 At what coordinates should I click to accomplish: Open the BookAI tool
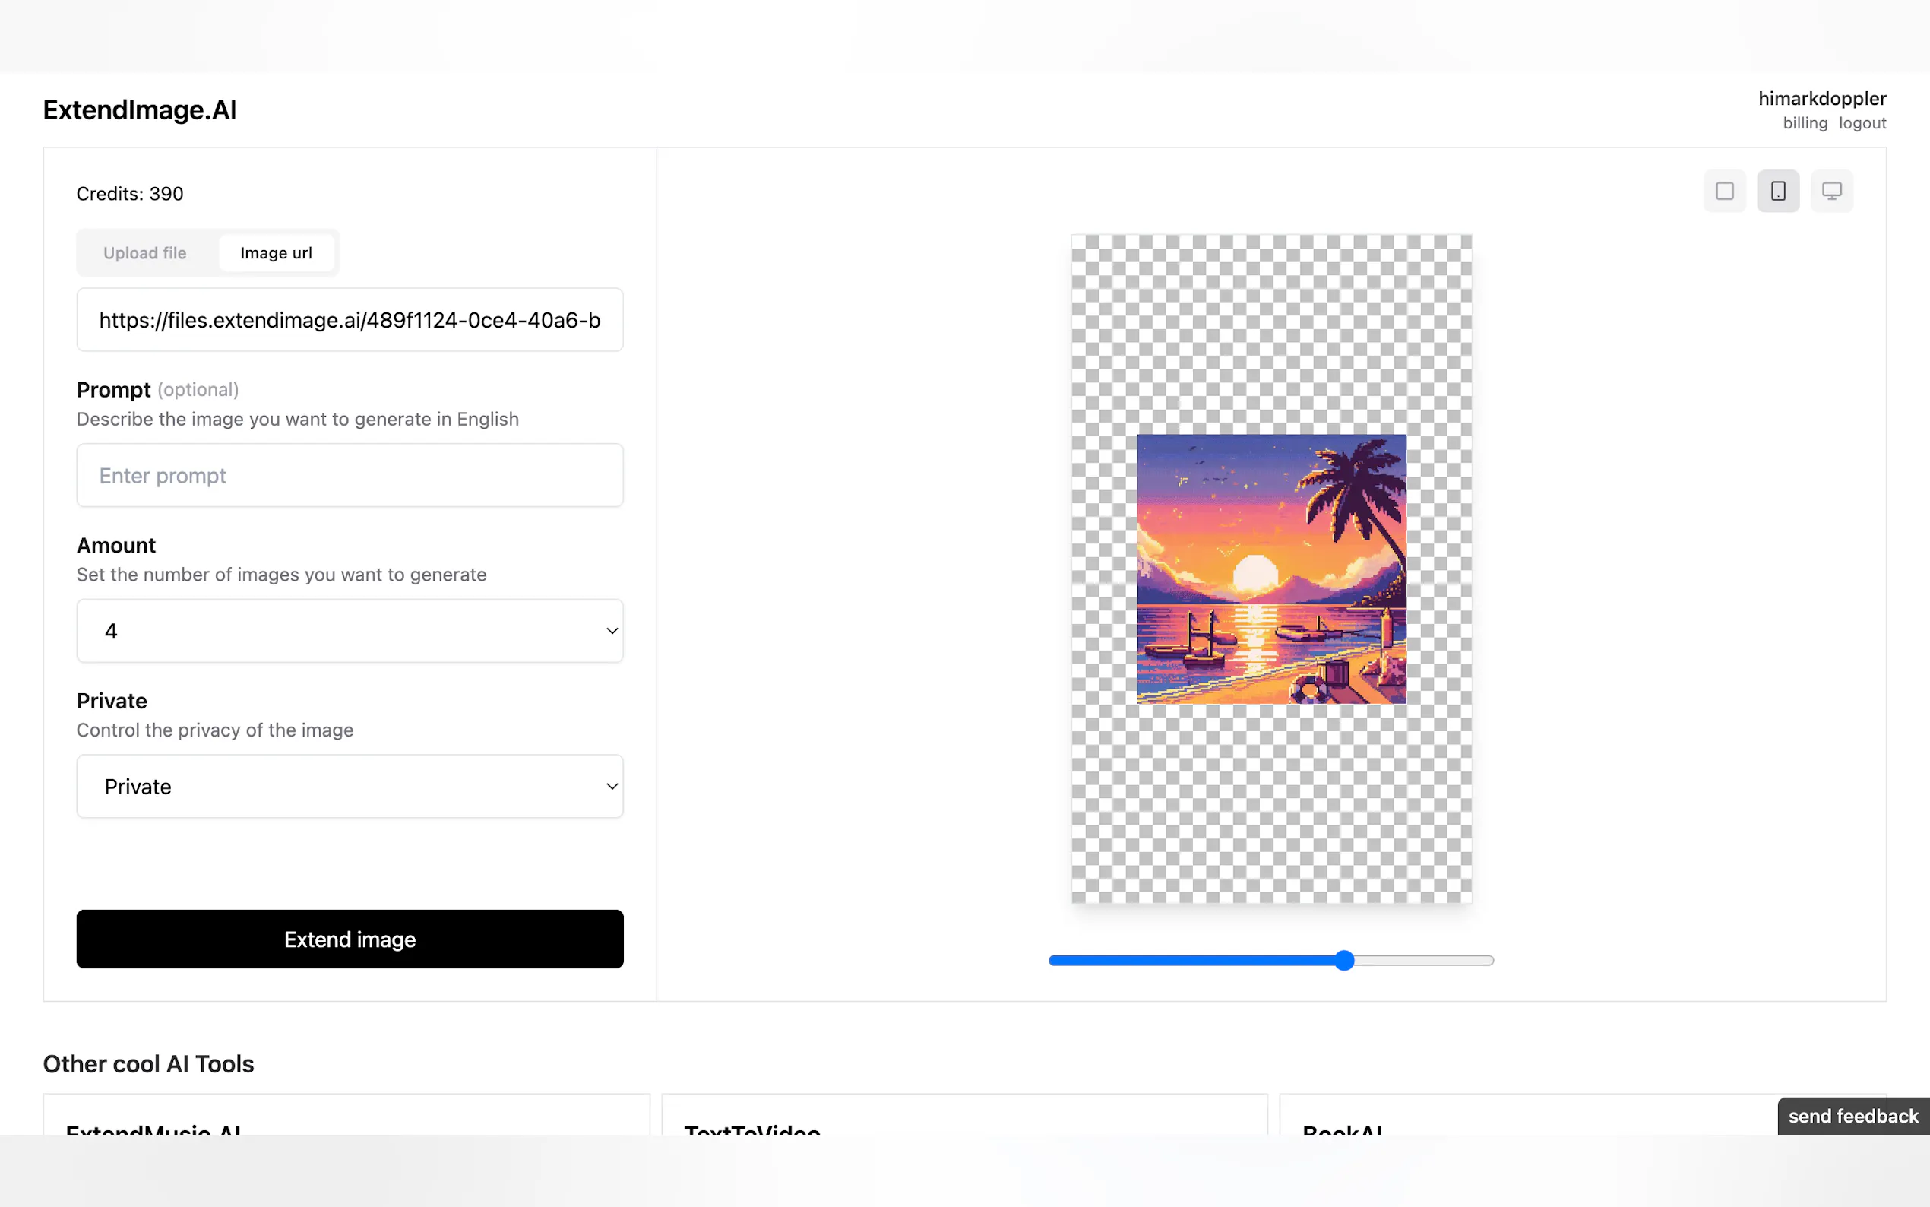click(1343, 1129)
